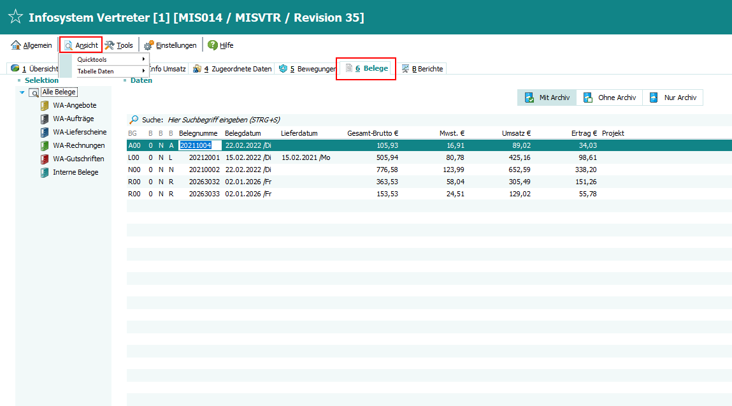Expand the Quicktools submenu

[x=111, y=59]
